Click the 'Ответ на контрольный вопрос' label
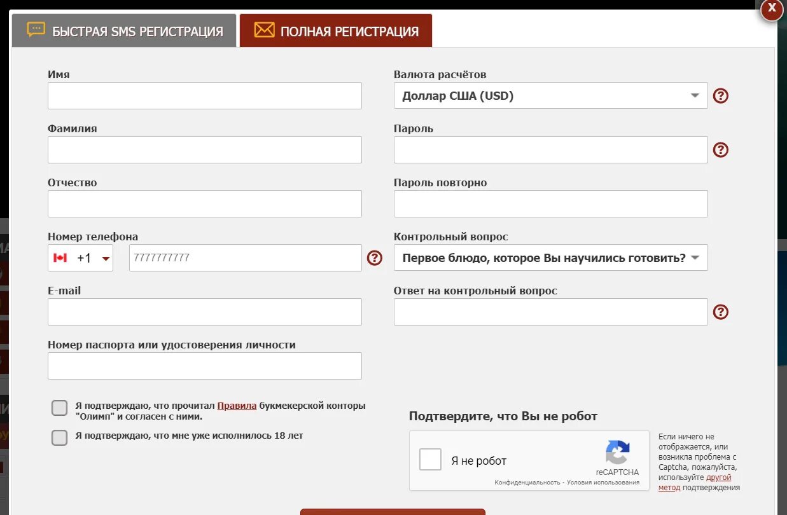 click(475, 291)
